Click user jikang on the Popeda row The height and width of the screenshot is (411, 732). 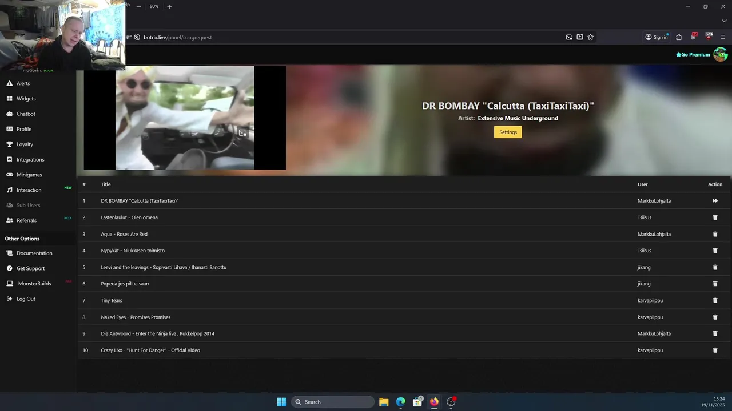[644, 284]
